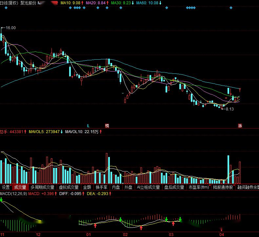Click the red 涨 marker at chart's right

240,126
